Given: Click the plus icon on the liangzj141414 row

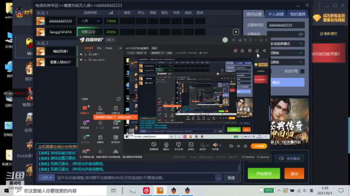Looking at the screenshot, I should pyautogui.click(x=236, y=32).
